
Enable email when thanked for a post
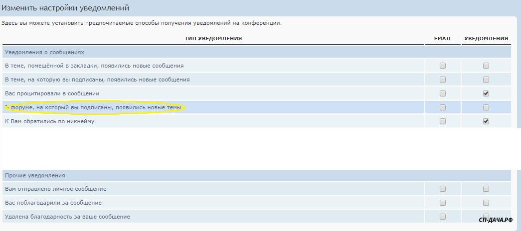tap(443, 203)
